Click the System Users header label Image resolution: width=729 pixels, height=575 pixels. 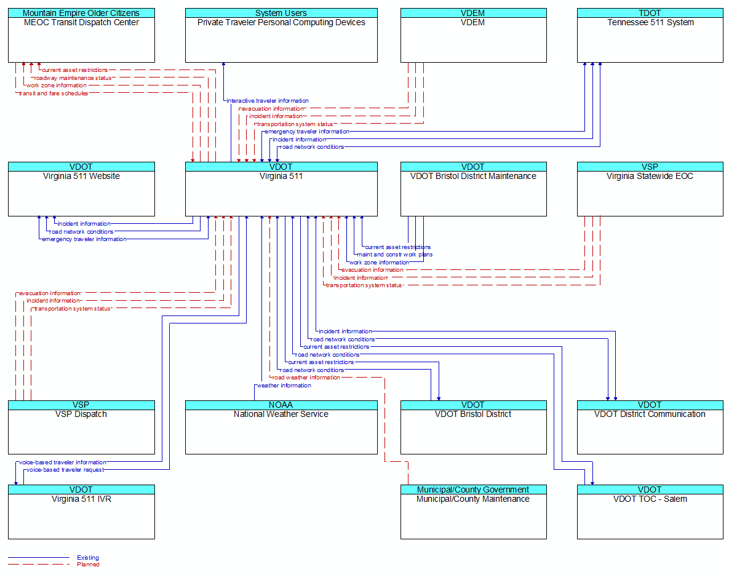(x=281, y=13)
